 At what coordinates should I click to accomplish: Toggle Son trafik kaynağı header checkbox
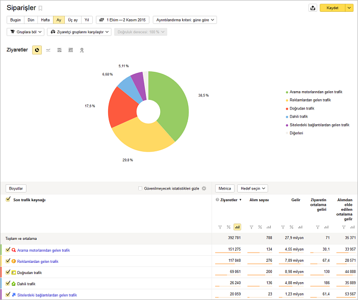pos(8,199)
